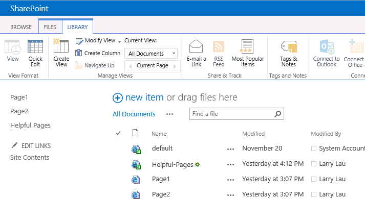The height and width of the screenshot is (199, 365).
Task: Open Tags & Notes icon
Action: click(289, 46)
